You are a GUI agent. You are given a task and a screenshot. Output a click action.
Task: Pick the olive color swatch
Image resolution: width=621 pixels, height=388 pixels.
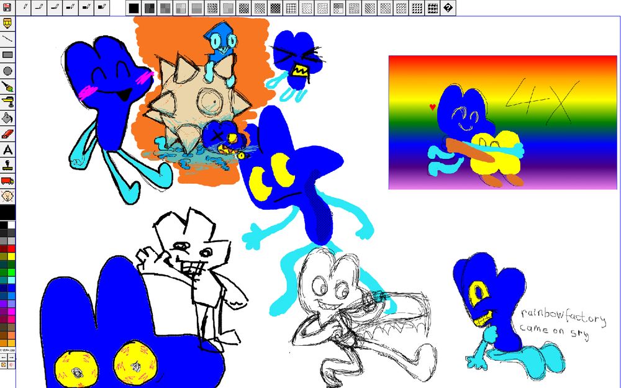click(x=4, y=256)
